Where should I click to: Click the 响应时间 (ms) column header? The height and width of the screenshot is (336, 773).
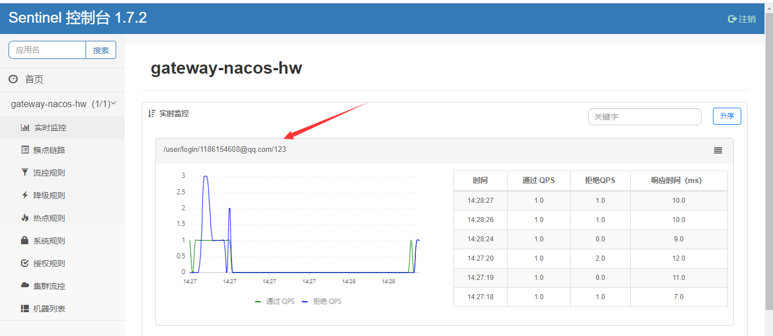679,181
